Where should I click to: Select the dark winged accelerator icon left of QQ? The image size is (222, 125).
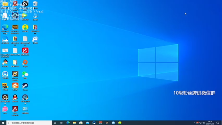tap(5, 97)
